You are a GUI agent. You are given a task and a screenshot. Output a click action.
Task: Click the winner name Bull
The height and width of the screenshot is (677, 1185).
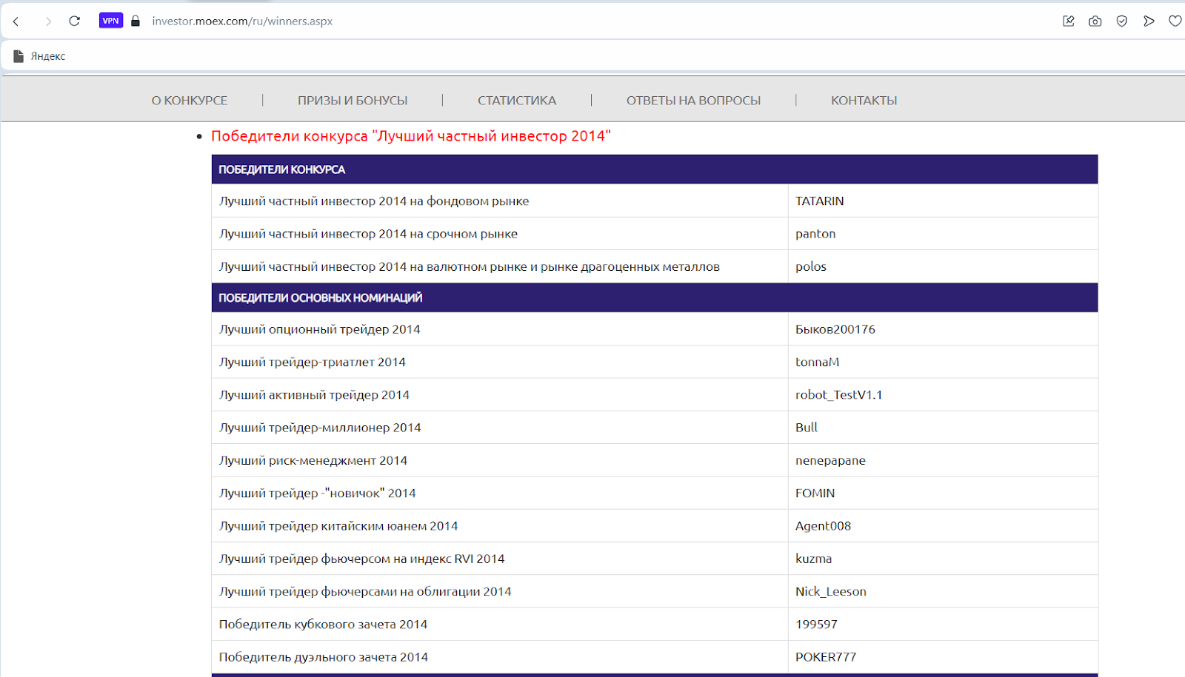807,428
